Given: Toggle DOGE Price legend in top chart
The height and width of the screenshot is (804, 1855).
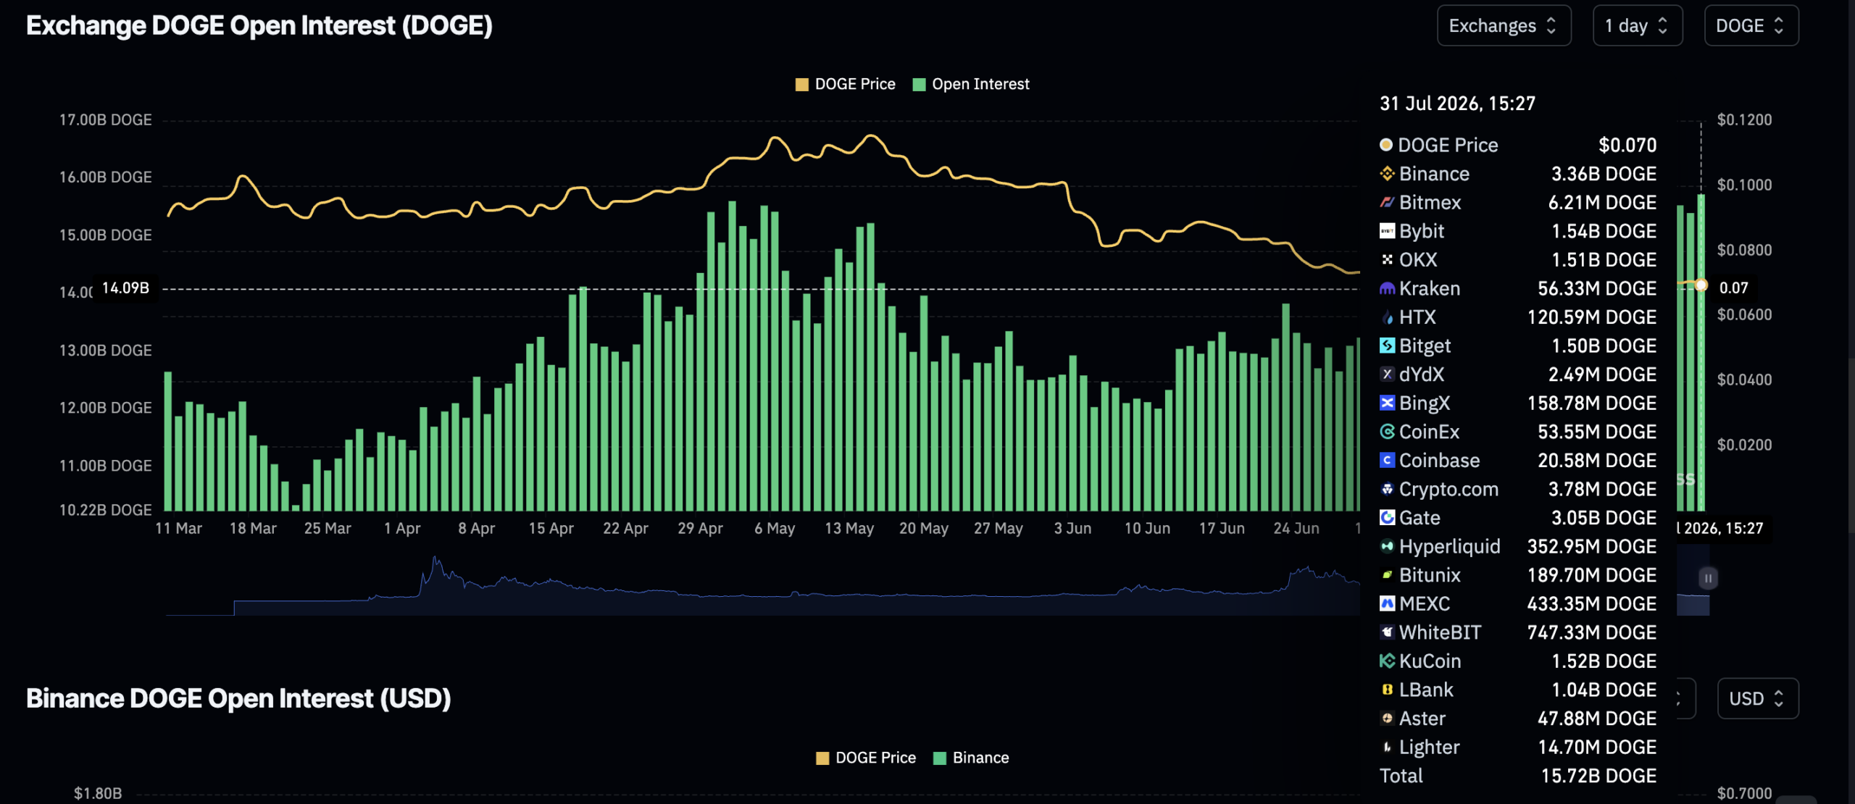Looking at the screenshot, I should [845, 84].
